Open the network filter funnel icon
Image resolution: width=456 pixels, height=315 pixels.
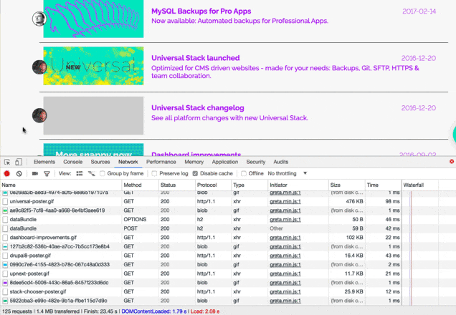[x=47, y=173]
